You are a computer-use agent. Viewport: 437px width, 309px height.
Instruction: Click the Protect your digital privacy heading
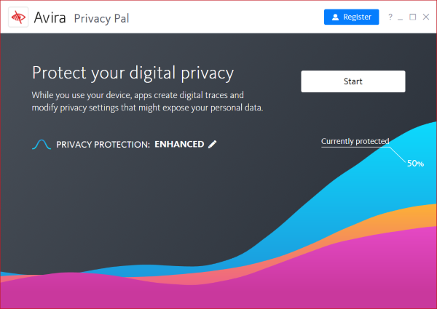[x=133, y=73]
